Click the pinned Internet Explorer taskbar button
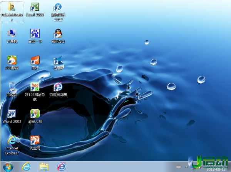This screenshot has width=231, height=172. tap(26, 167)
